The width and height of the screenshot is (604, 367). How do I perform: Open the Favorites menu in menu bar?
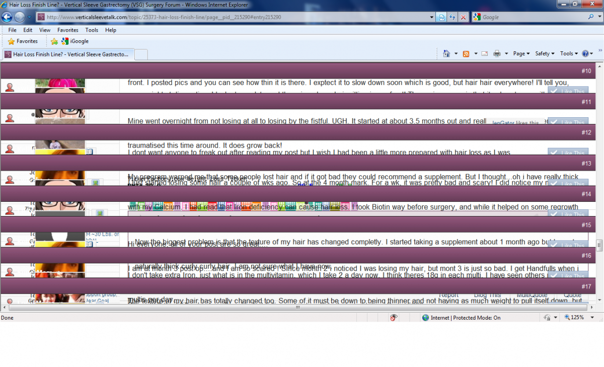[68, 30]
